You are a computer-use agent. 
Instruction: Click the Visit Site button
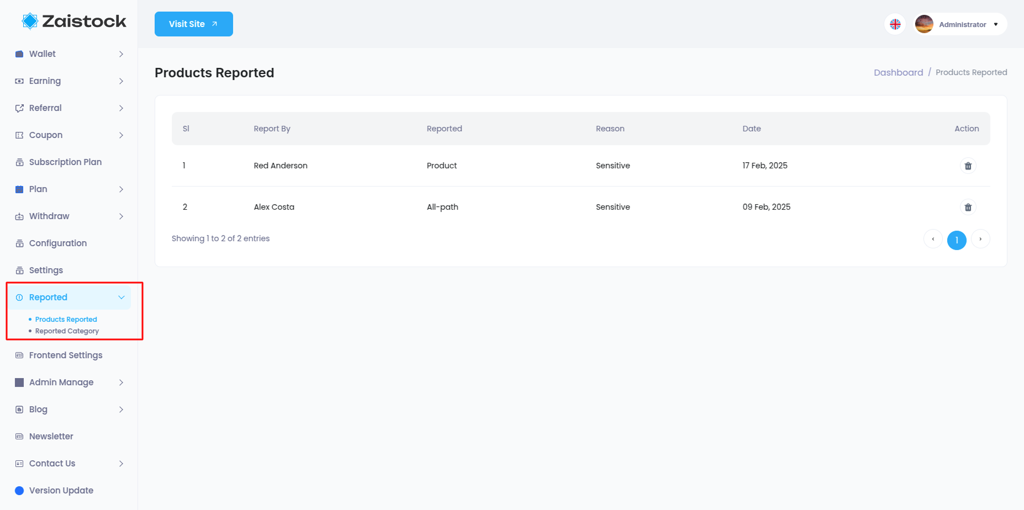194,24
